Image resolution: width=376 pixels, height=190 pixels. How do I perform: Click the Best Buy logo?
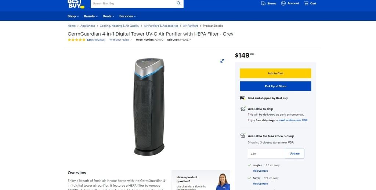[x=76, y=4]
